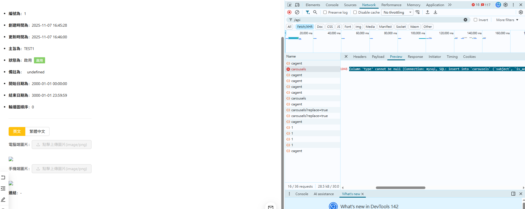
Task: Enable the Preserve log checkbox
Action: [325, 12]
